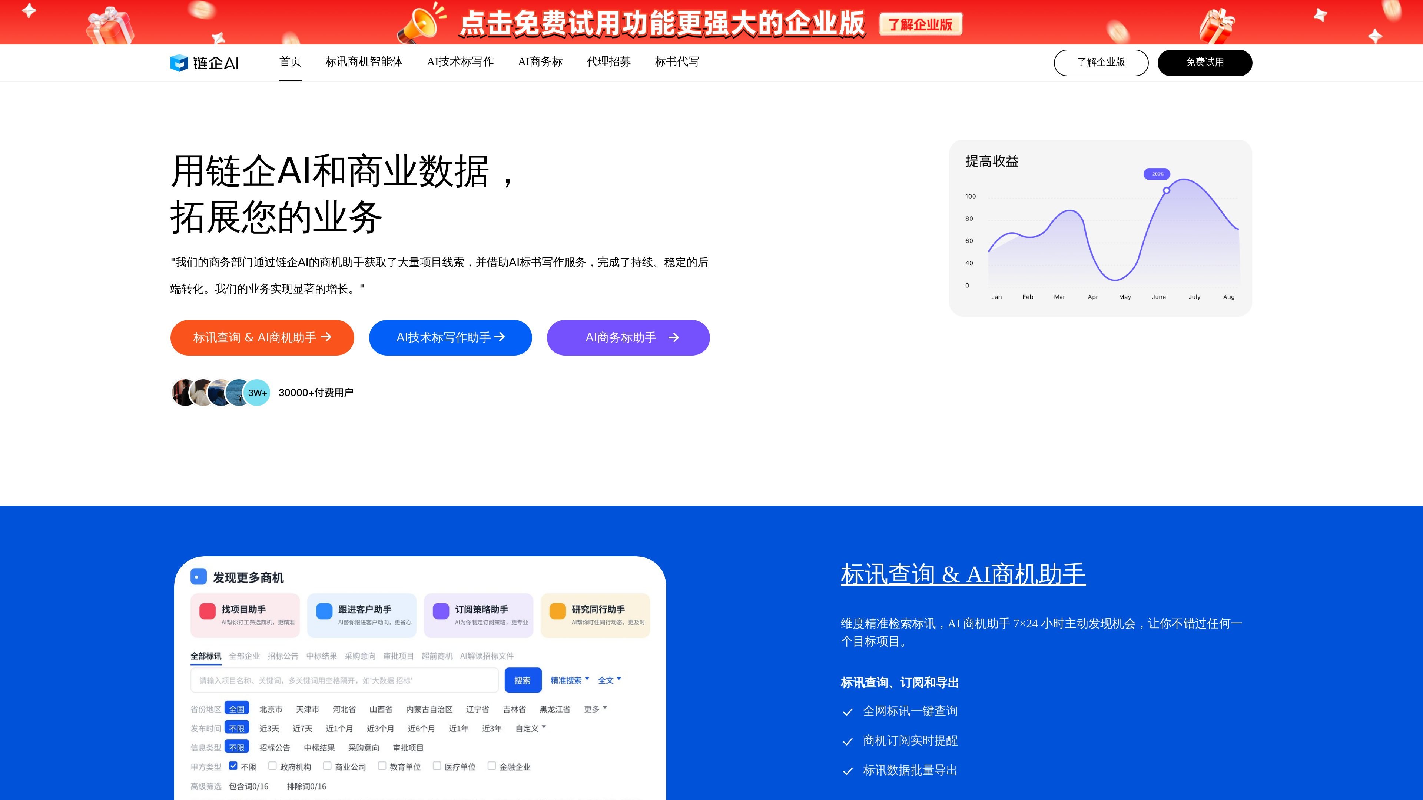This screenshot has height=800, width=1423.
Task: Click the checkmark beside 全网标讯一键查询
Action: tap(848, 711)
